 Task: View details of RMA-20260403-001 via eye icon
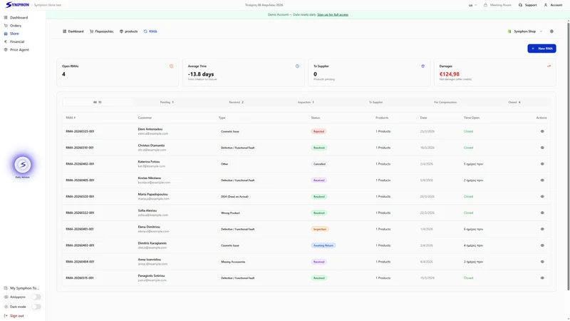pyautogui.click(x=542, y=245)
